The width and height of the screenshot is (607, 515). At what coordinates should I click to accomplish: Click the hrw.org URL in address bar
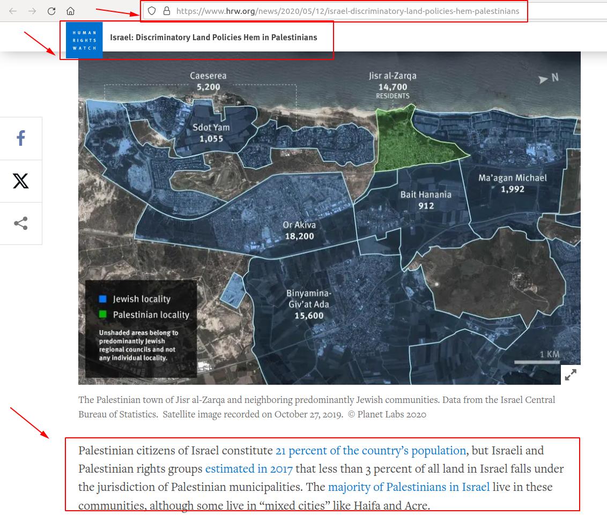tap(347, 11)
